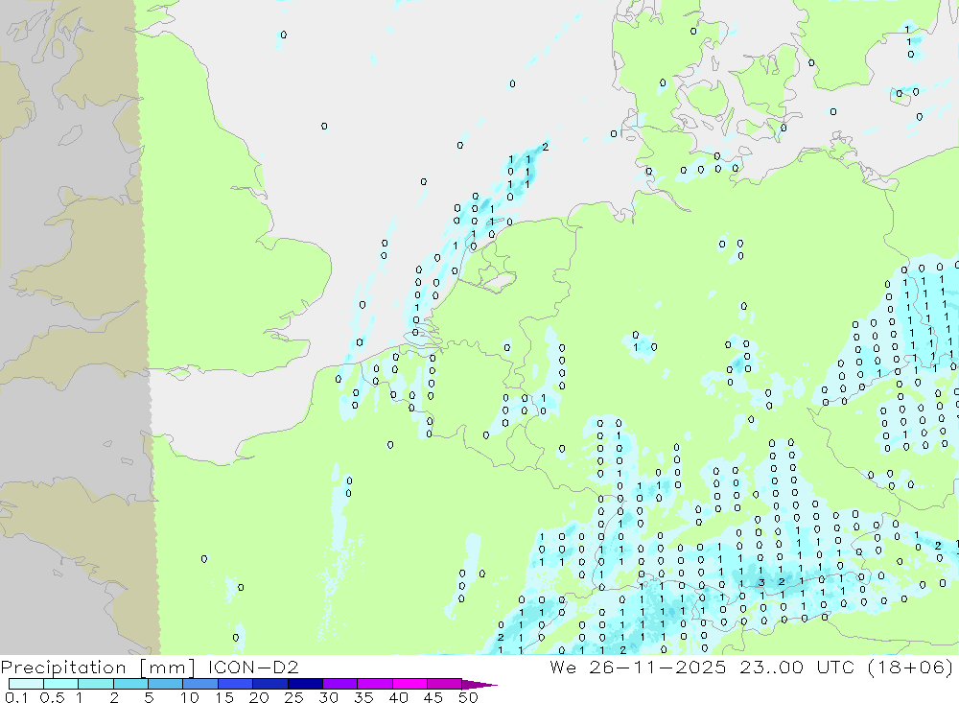959x703 pixels.
Task: Click the '10' legend scale label
Action: pyautogui.click(x=190, y=697)
